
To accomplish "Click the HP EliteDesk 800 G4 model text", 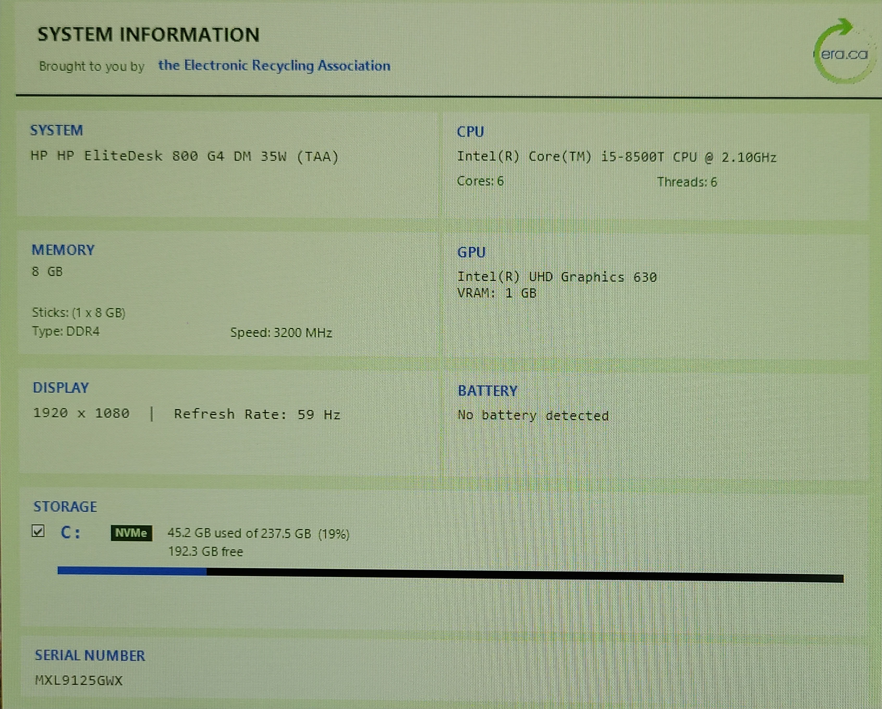I will [185, 156].
